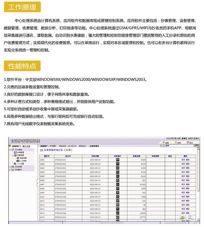Open captured image thumbnail for row 1003
The width and height of the screenshot is (204, 227).
coord(118,168)
